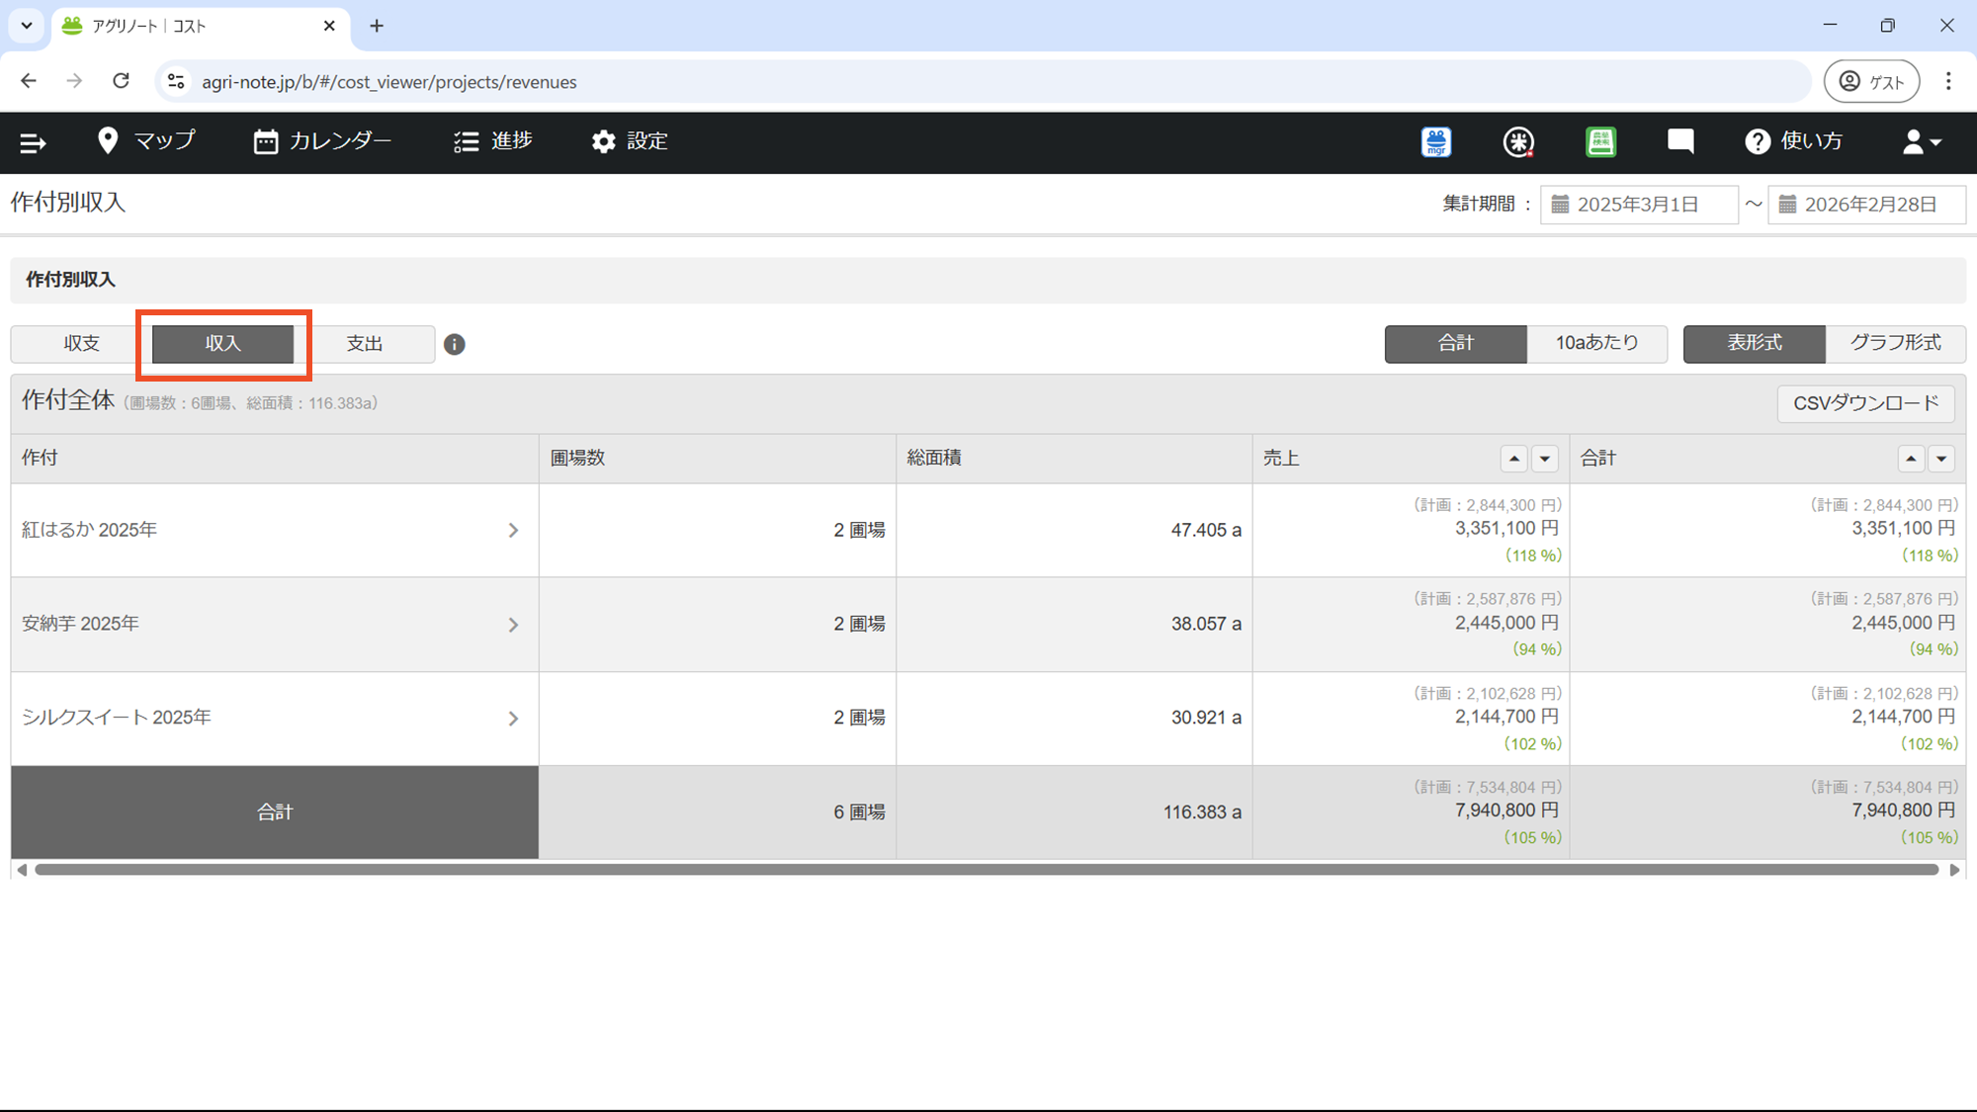Viewport: 1977px width, 1112px height.
Task: Expand the シルクスイート 2025年 row chevron
Action: click(x=513, y=719)
